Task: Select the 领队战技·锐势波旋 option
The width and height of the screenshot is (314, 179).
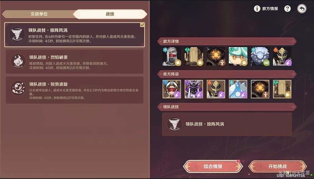Action: [x=75, y=90]
